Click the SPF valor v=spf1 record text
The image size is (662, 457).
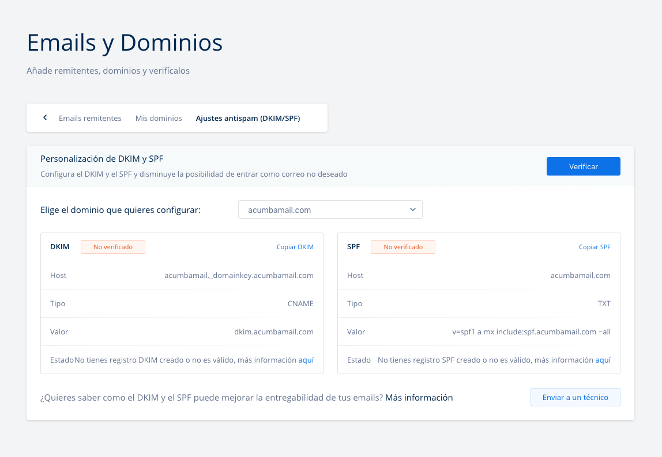click(x=531, y=332)
